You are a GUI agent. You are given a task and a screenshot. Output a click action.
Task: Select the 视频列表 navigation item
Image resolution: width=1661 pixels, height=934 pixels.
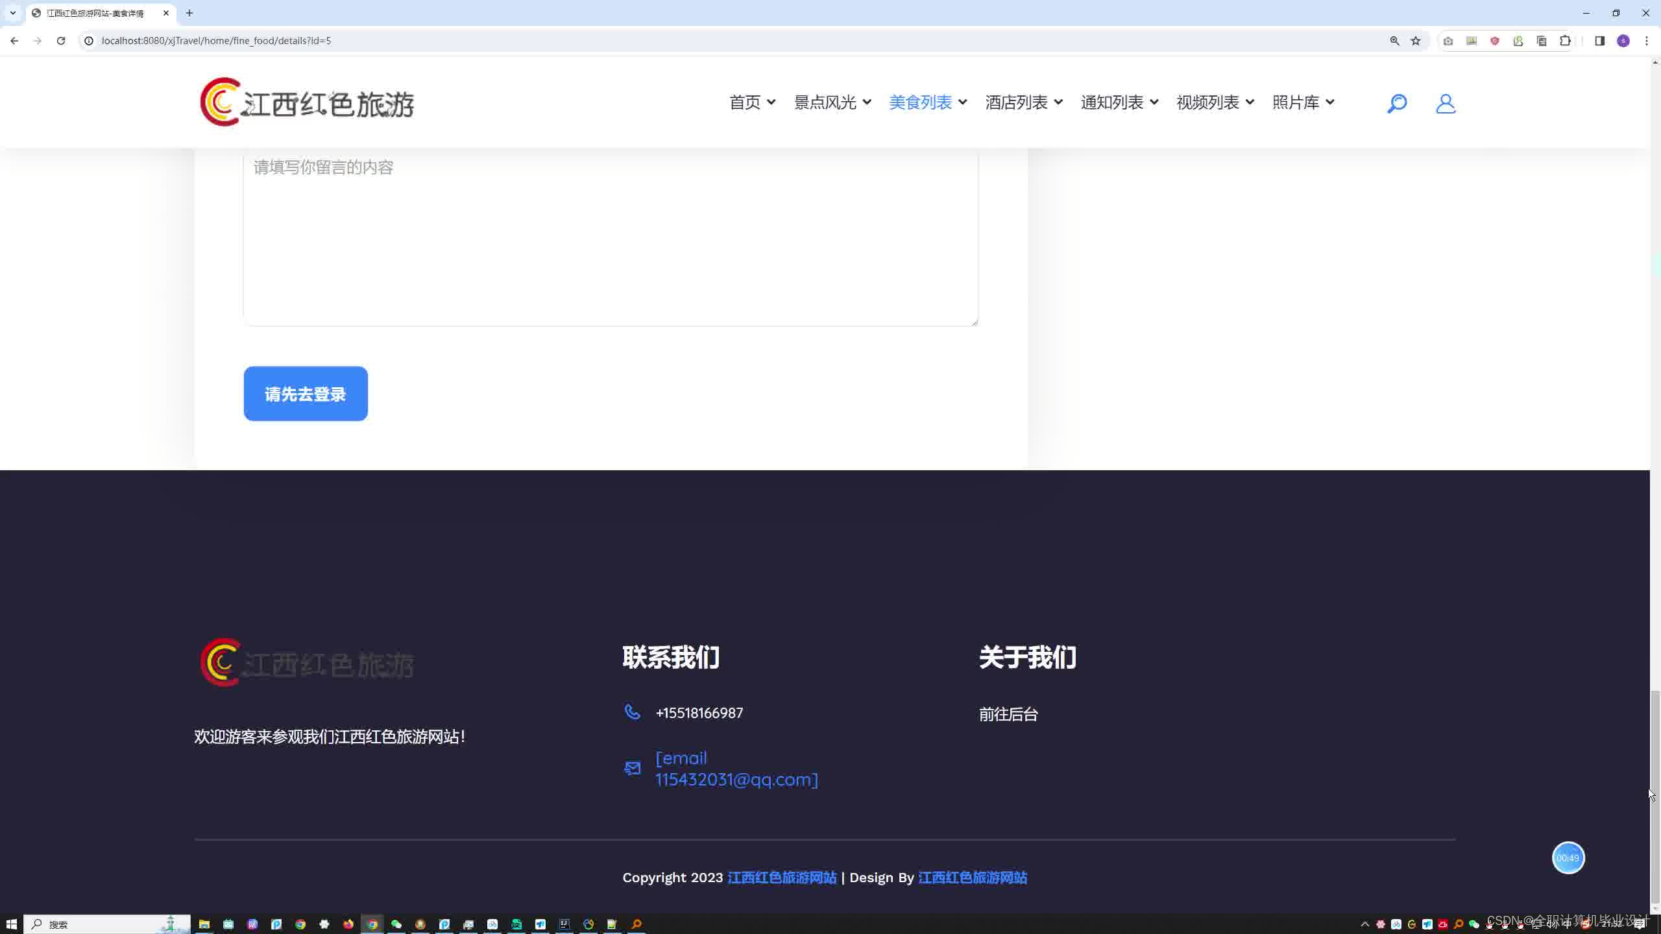(x=1207, y=102)
